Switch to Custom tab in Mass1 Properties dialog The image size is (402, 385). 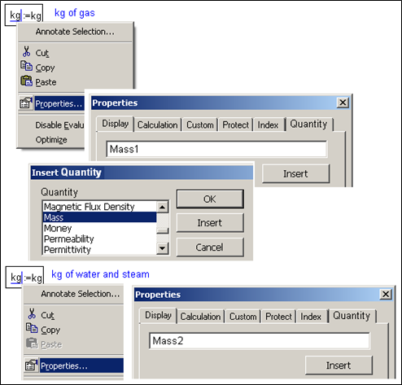coord(200,125)
